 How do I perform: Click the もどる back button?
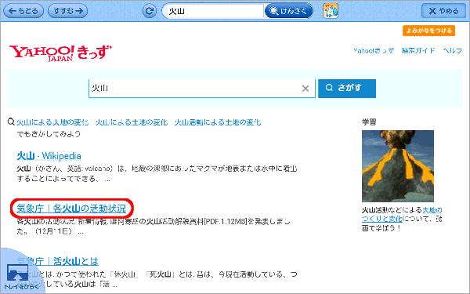pyautogui.click(x=23, y=11)
